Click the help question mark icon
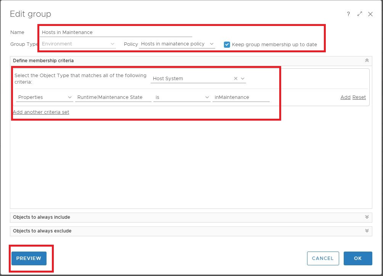The image size is (383, 276). [x=348, y=14]
